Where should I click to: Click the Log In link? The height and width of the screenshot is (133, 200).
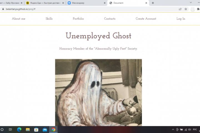(x=181, y=19)
